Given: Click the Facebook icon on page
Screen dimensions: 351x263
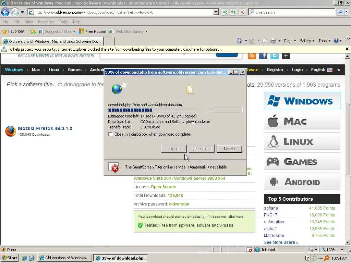Looking at the screenshot, I should (263, 56).
